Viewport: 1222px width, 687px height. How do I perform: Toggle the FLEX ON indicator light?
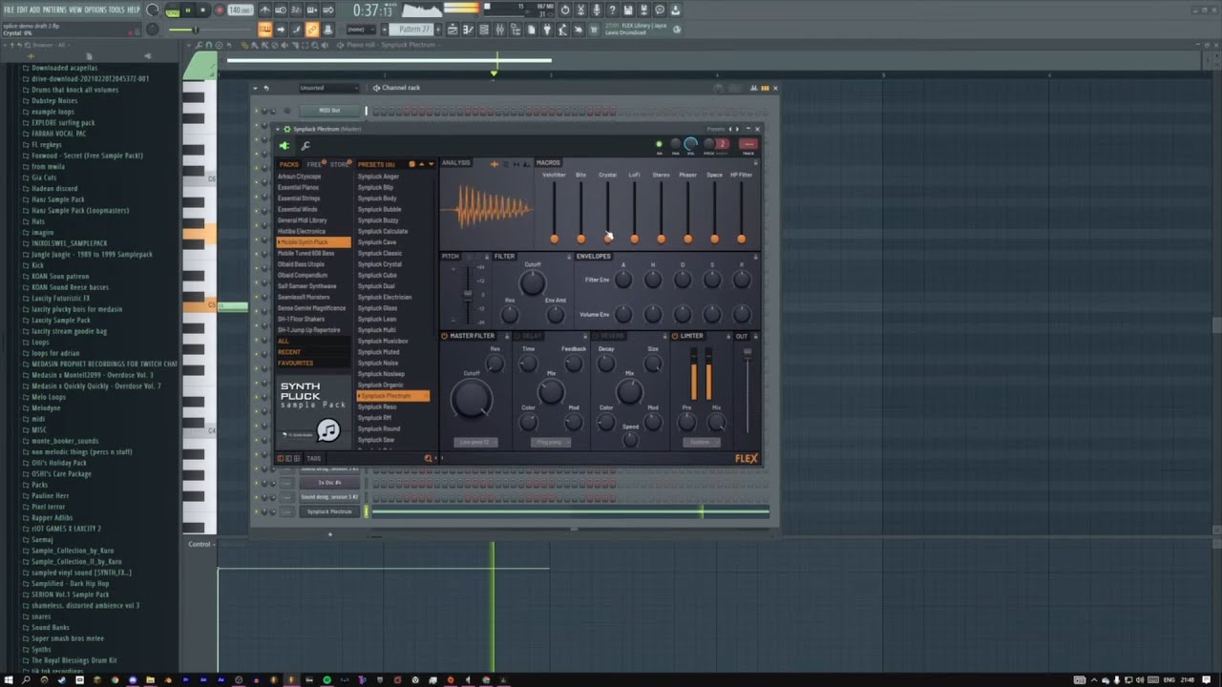[x=659, y=144]
